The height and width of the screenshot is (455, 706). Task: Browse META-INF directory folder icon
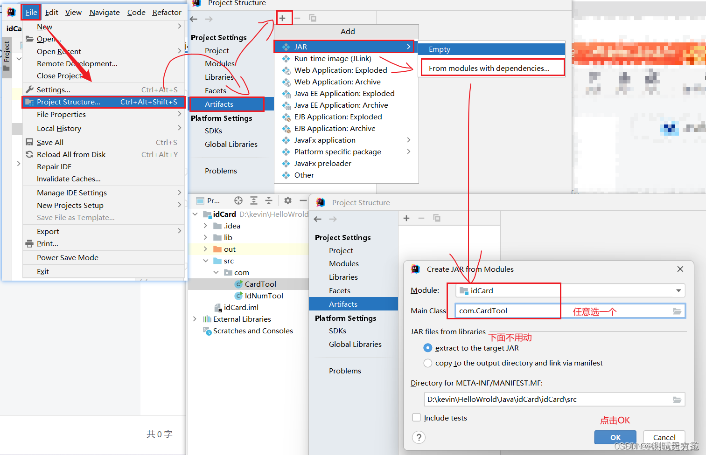click(x=677, y=400)
